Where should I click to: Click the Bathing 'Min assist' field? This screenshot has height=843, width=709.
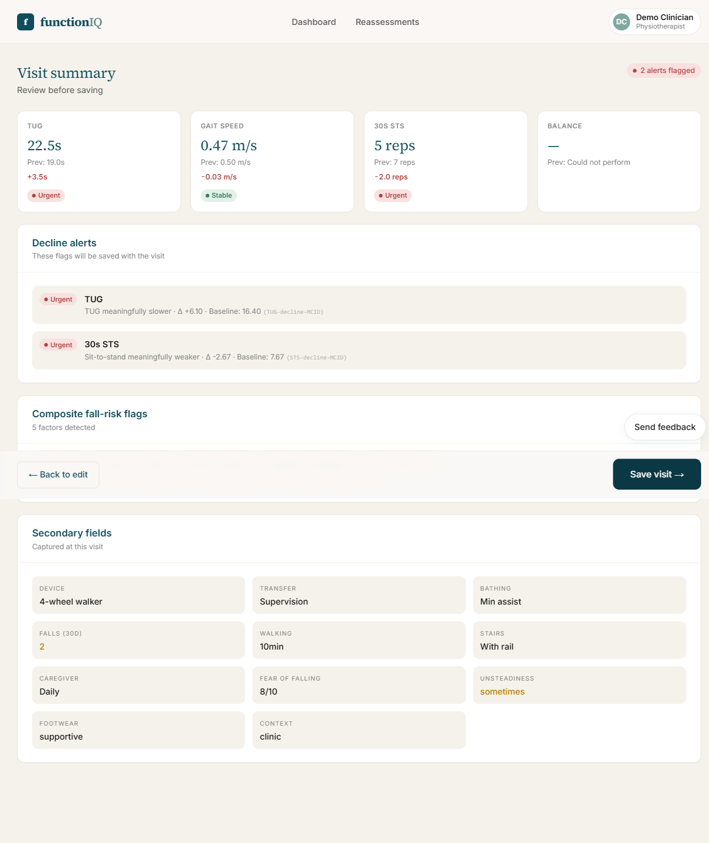(x=579, y=595)
